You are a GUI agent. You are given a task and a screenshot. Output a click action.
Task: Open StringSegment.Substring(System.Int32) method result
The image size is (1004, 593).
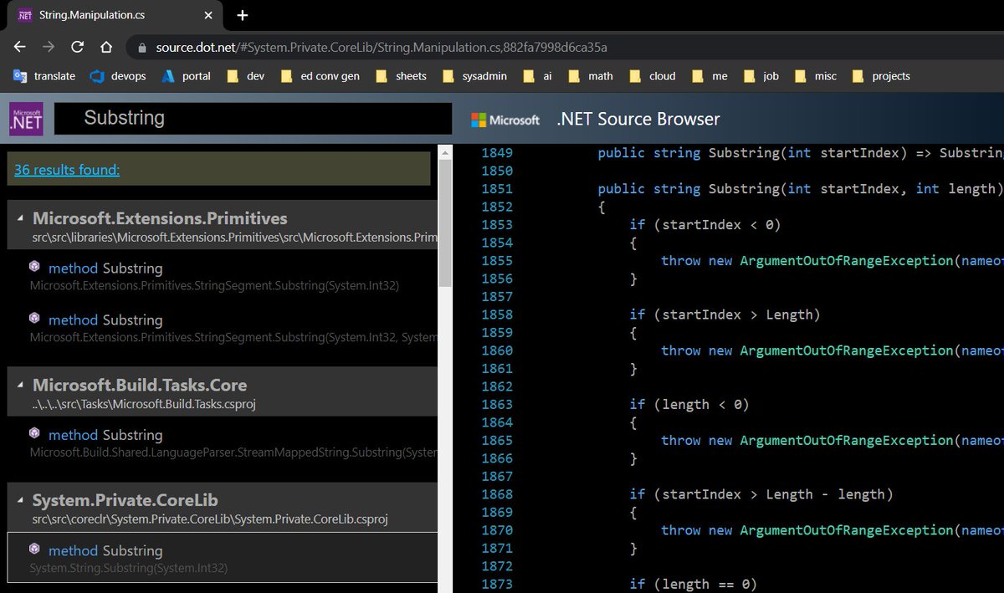tap(222, 276)
